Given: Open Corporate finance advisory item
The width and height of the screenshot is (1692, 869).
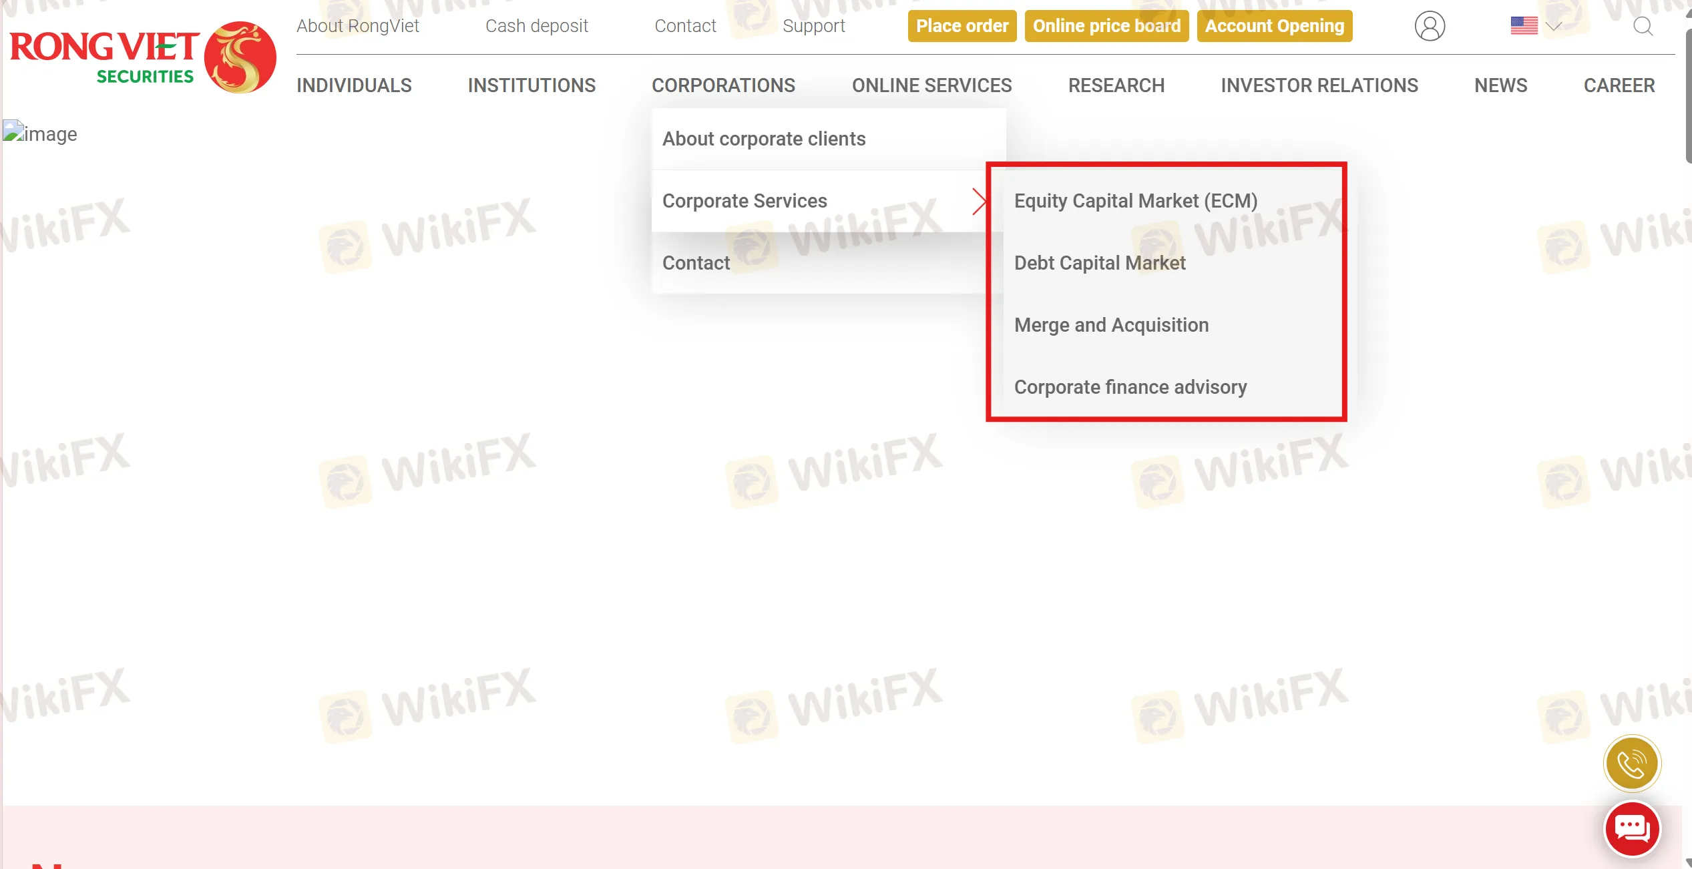Looking at the screenshot, I should tap(1130, 387).
